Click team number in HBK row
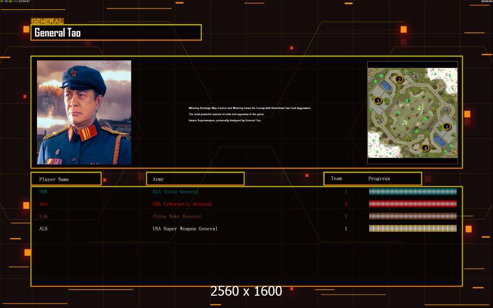 click(346, 191)
